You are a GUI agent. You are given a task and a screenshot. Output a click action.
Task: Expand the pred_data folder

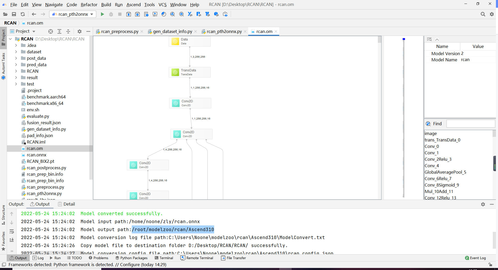click(x=16, y=65)
